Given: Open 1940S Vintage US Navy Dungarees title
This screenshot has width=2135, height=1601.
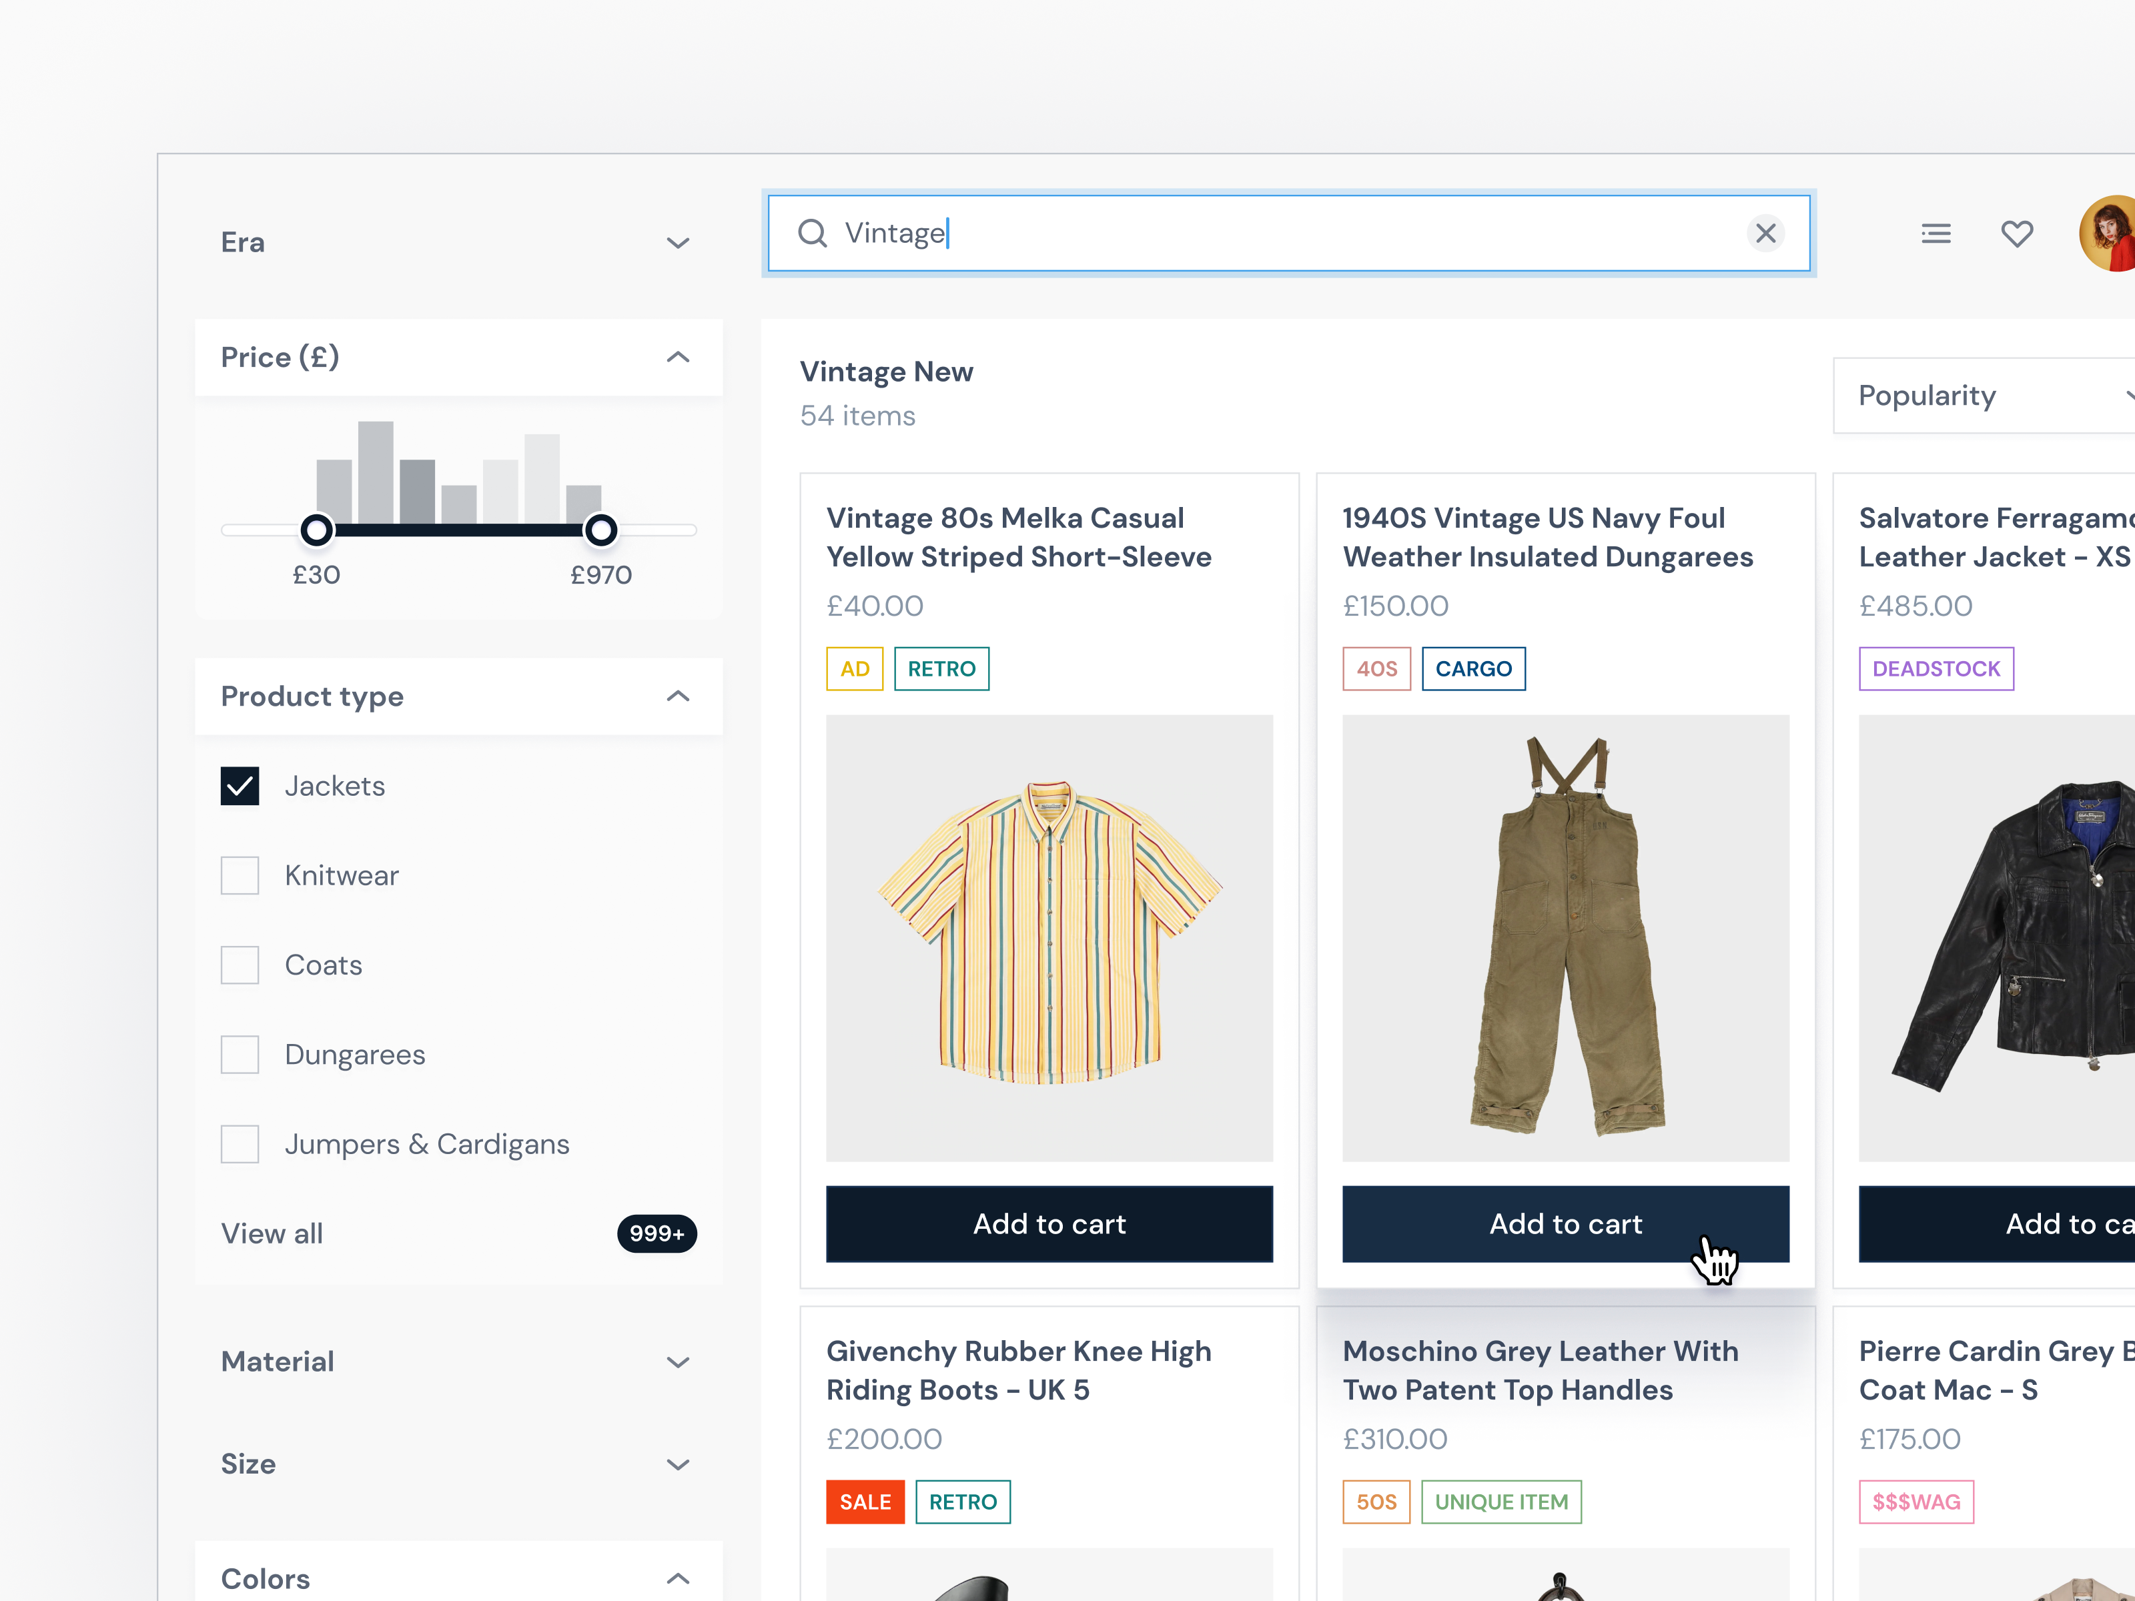Looking at the screenshot, I should [x=1548, y=538].
